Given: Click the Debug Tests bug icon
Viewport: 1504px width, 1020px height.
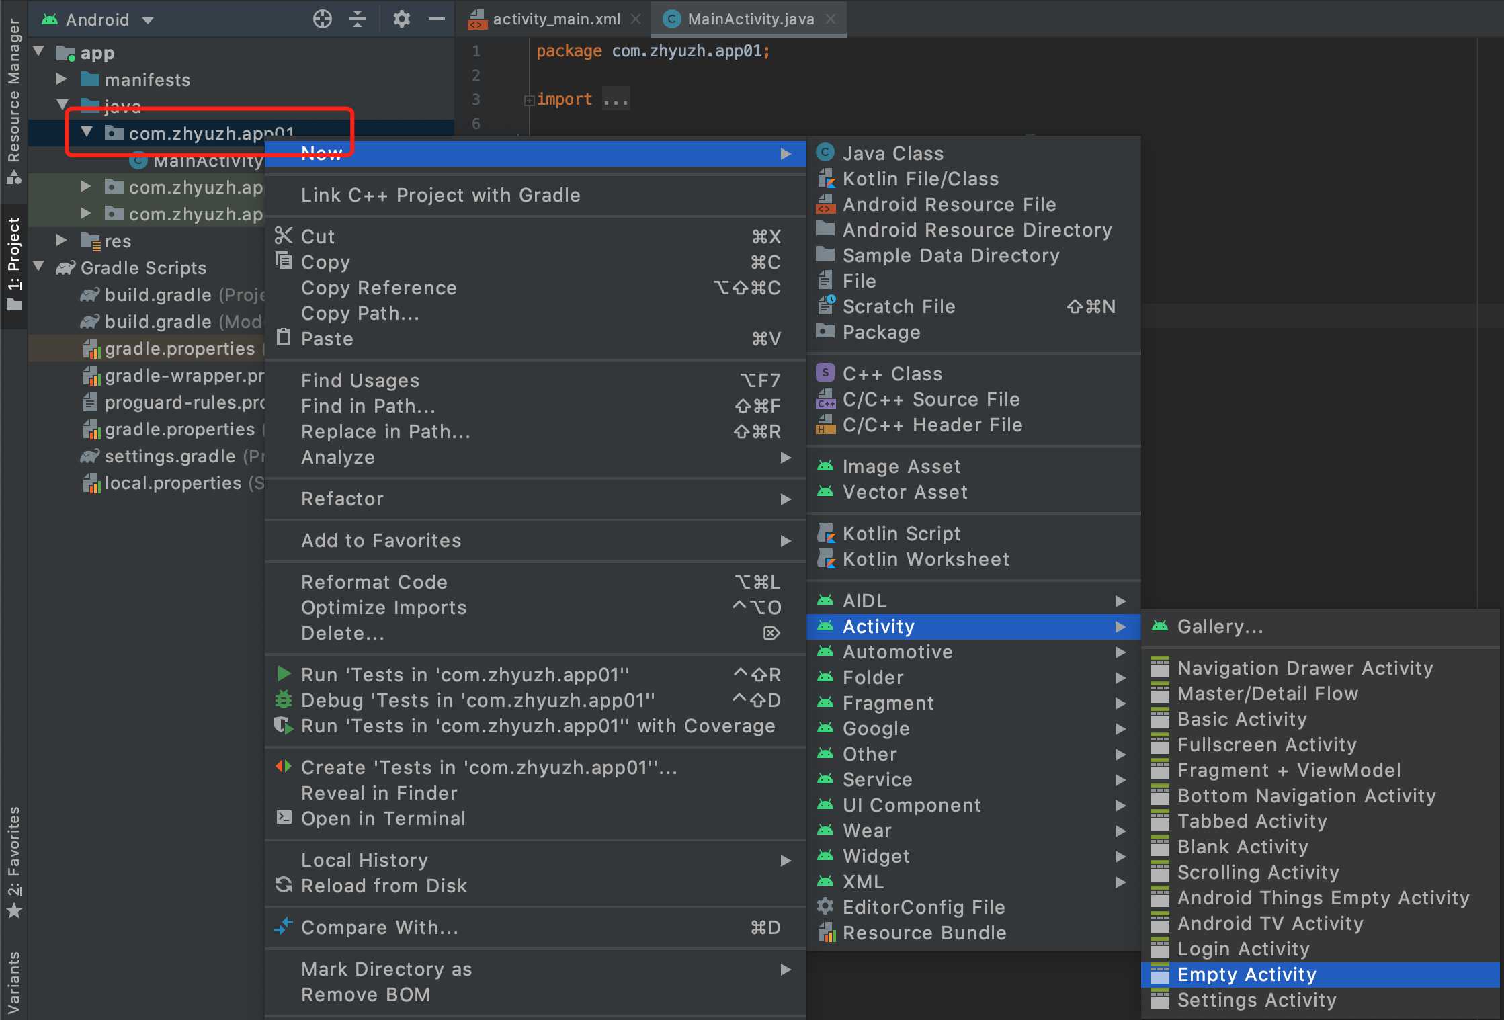Looking at the screenshot, I should 284,699.
